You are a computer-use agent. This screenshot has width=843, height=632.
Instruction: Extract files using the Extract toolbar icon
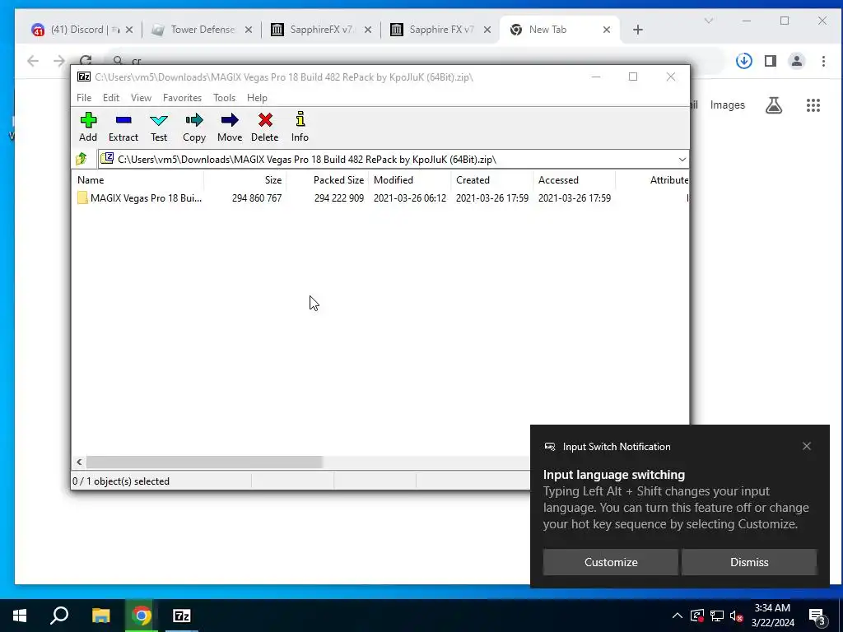point(123,128)
